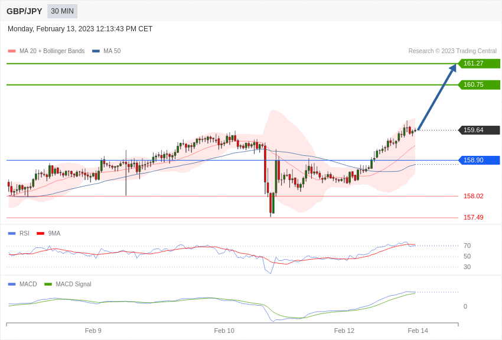Click the 158.02 support level label
The image size is (502, 340).
point(473,196)
